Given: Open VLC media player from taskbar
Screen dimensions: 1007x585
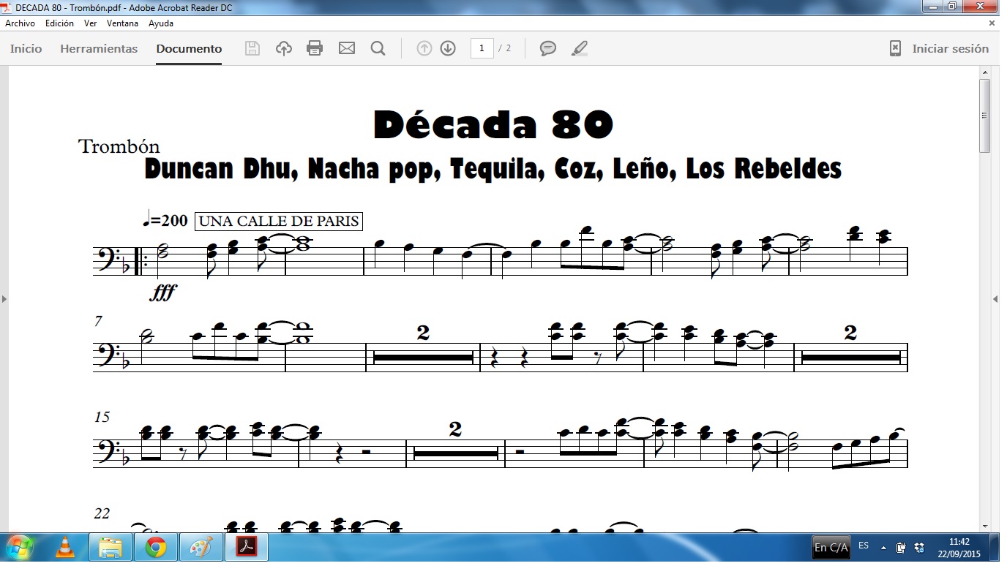Looking at the screenshot, I should point(65,547).
